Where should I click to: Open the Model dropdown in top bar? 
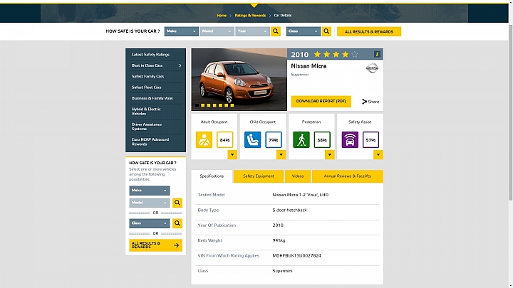click(217, 31)
